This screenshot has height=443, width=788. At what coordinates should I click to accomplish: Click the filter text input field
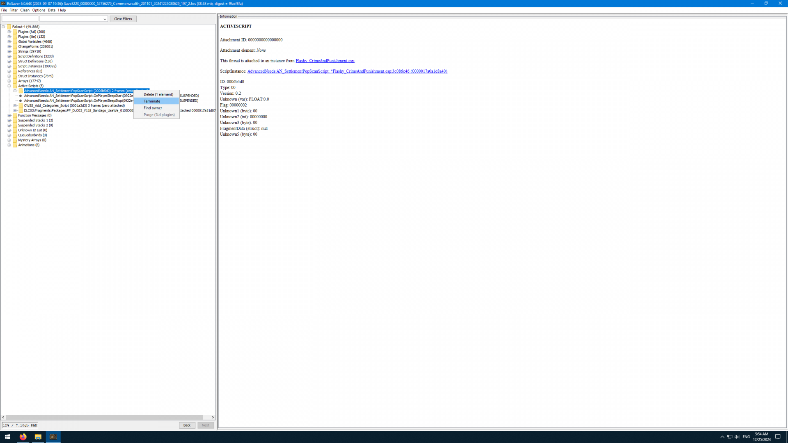pyautogui.click(x=20, y=19)
